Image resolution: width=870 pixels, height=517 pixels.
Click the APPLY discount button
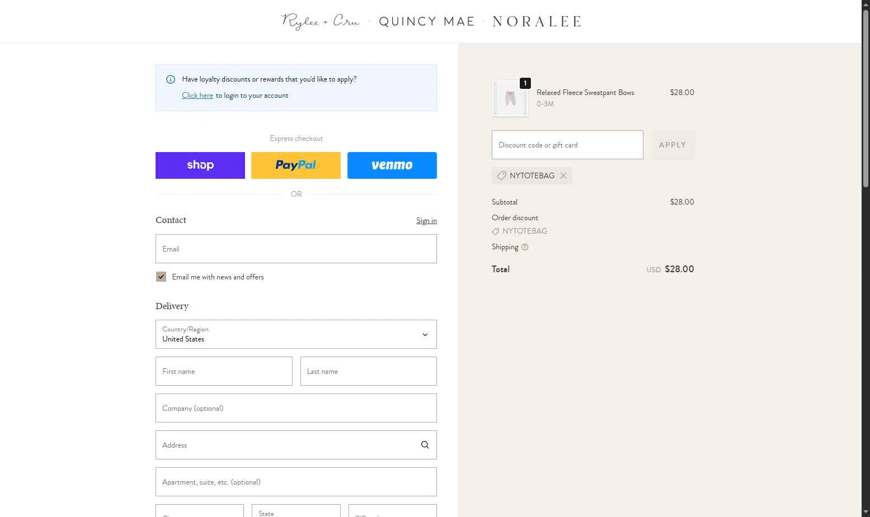pyautogui.click(x=673, y=145)
